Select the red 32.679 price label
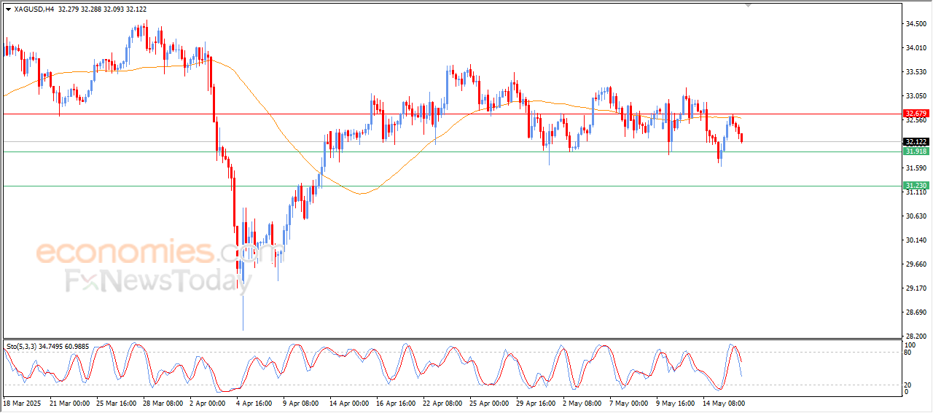Screen dimensions: 933x413 (915, 114)
